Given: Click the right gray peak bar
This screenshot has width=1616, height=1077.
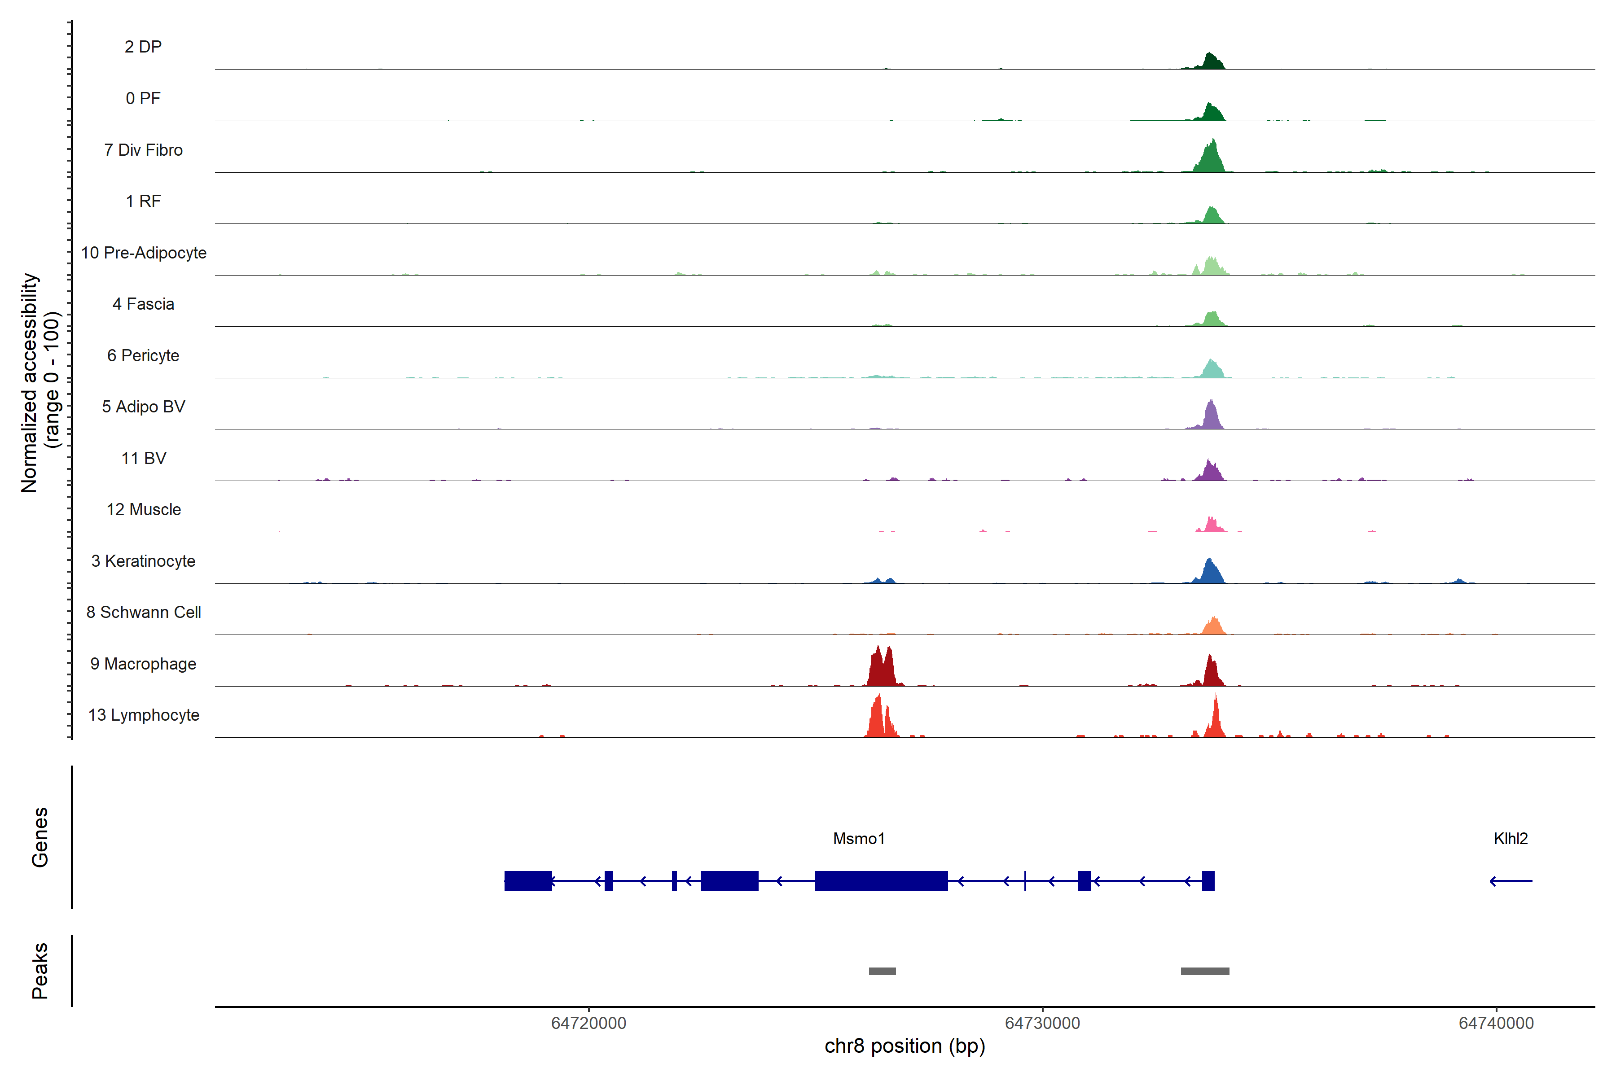Looking at the screenshot, I should [1205, 971].
